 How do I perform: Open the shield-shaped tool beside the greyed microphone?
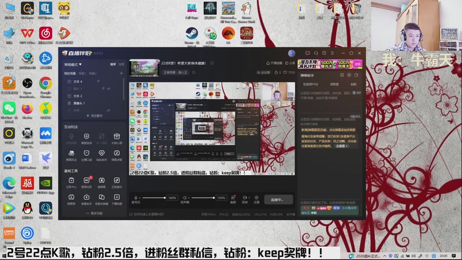coord(86,136)
